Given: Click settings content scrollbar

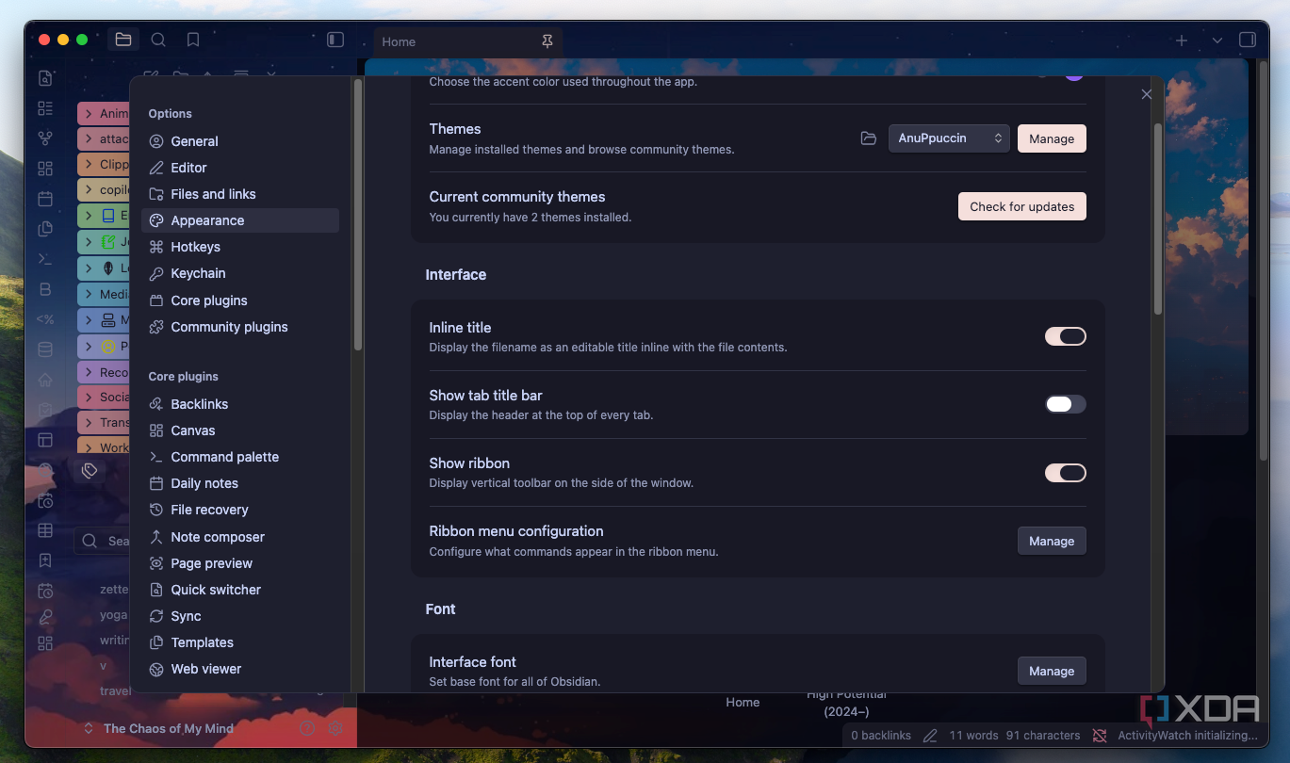Looking at the screenshot, I should (1158, 219).
